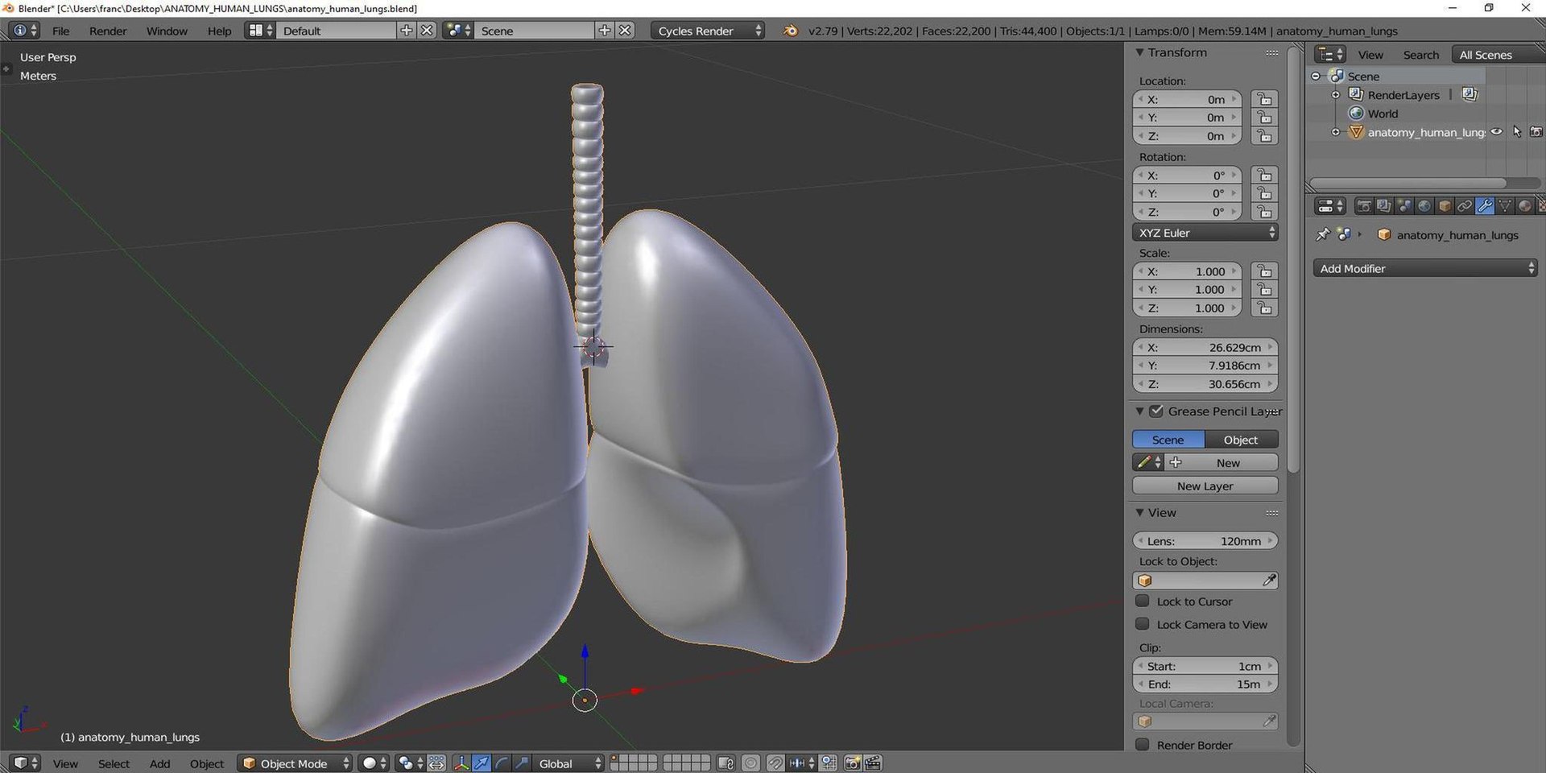Click the Info editor type icon
The image size is (1546, 773).
[x=24, y=31]
